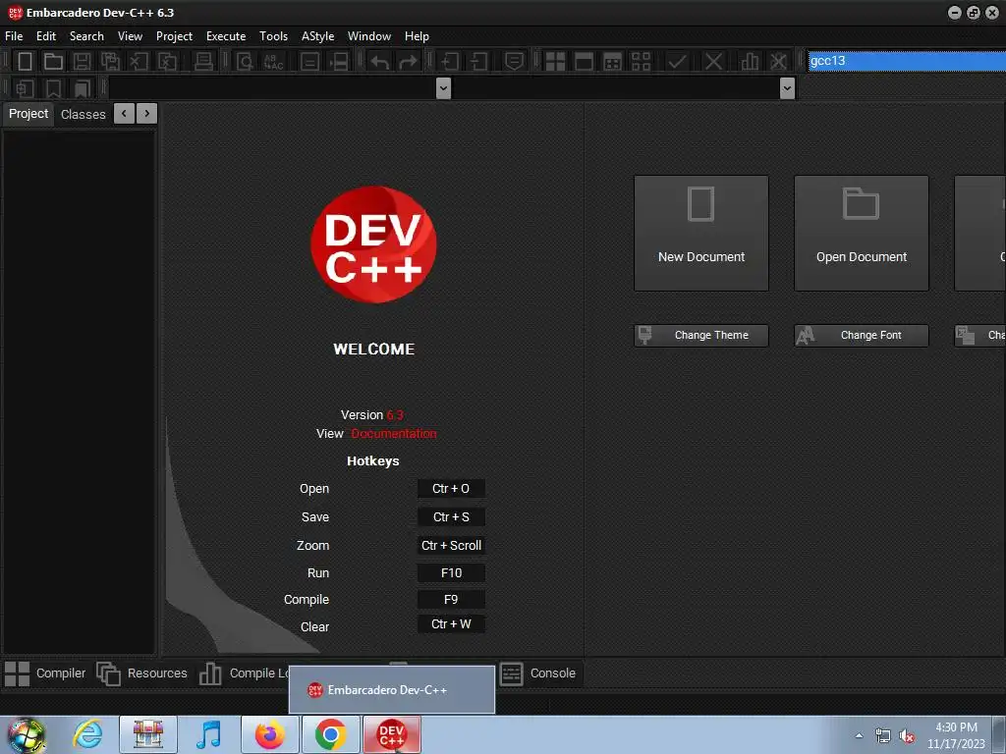Open the Console bottom tab
This screenshot has width=1006, height=754.
click(539, 673)
